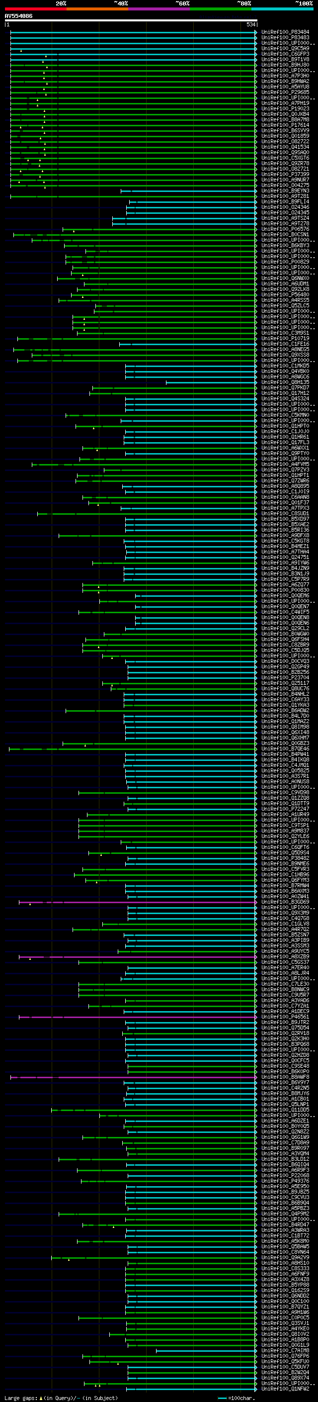Select hit label UniRef100_C1FE16

(285, 344)
